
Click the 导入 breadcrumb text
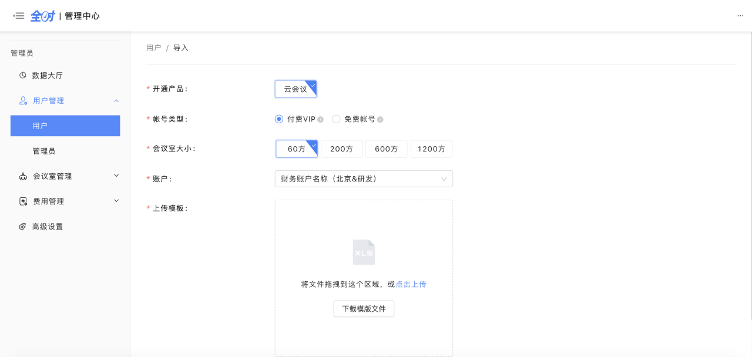click(181, 48)
